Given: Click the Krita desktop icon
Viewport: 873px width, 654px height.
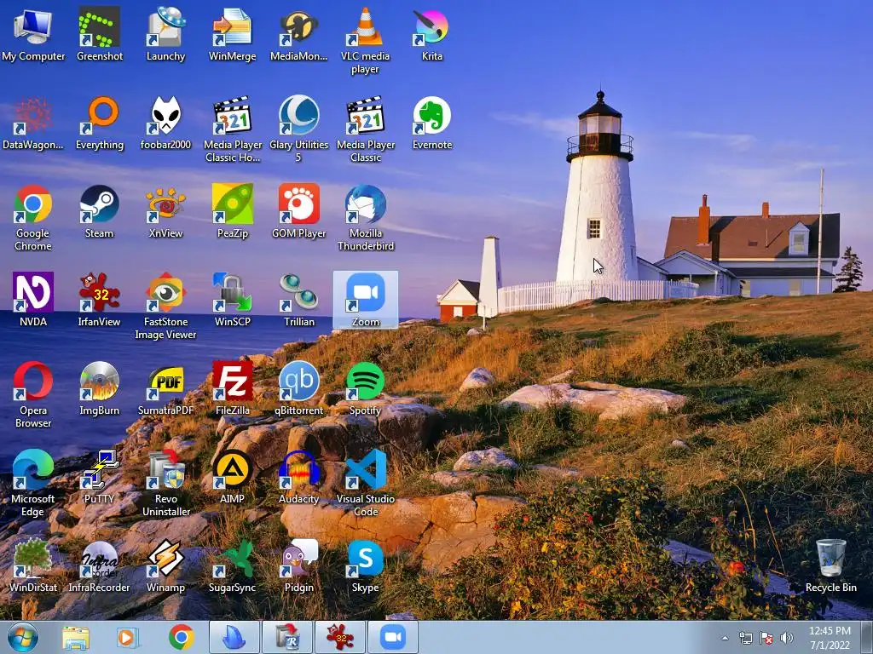Looking at the screenshot, I should tap(431, 34).
